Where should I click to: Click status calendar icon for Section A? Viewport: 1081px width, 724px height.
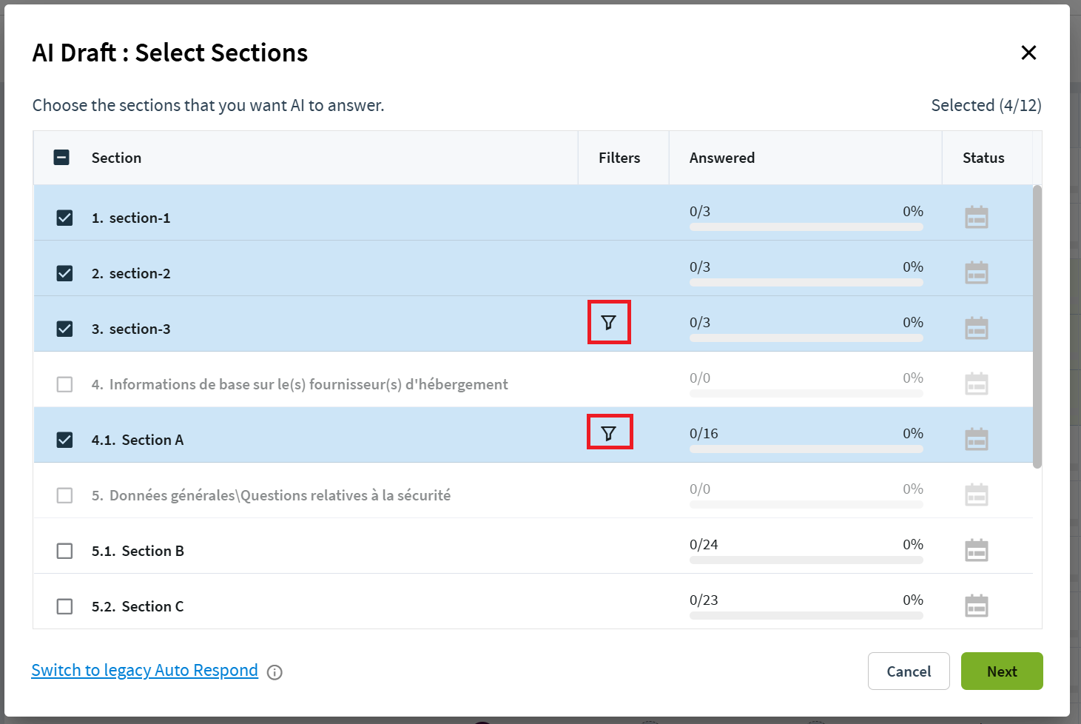click(x=977, y=439)
